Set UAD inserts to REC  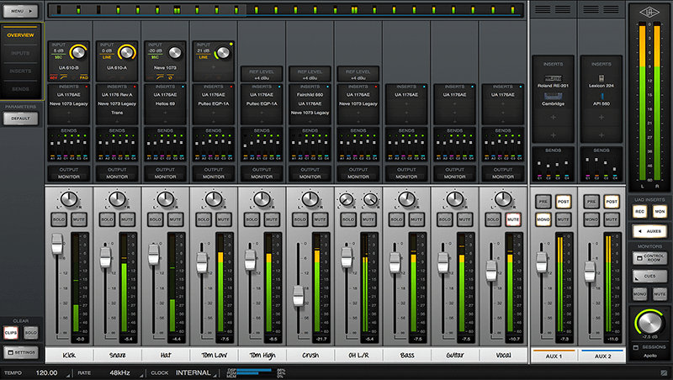pyautogui.click(x=639, y=212)
